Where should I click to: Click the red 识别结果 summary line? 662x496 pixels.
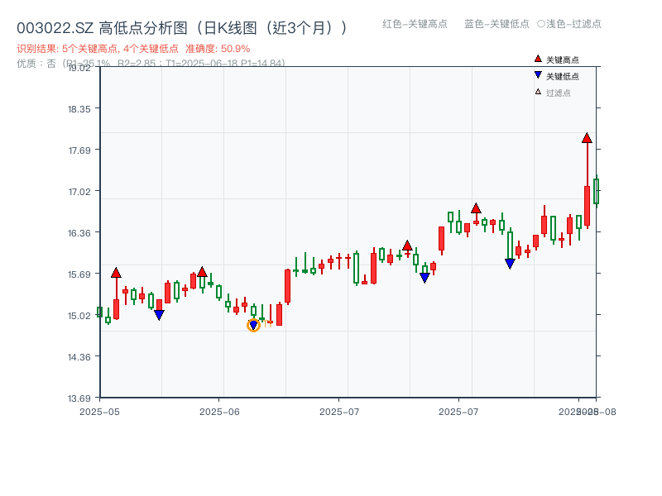click(x=133, y=49)
